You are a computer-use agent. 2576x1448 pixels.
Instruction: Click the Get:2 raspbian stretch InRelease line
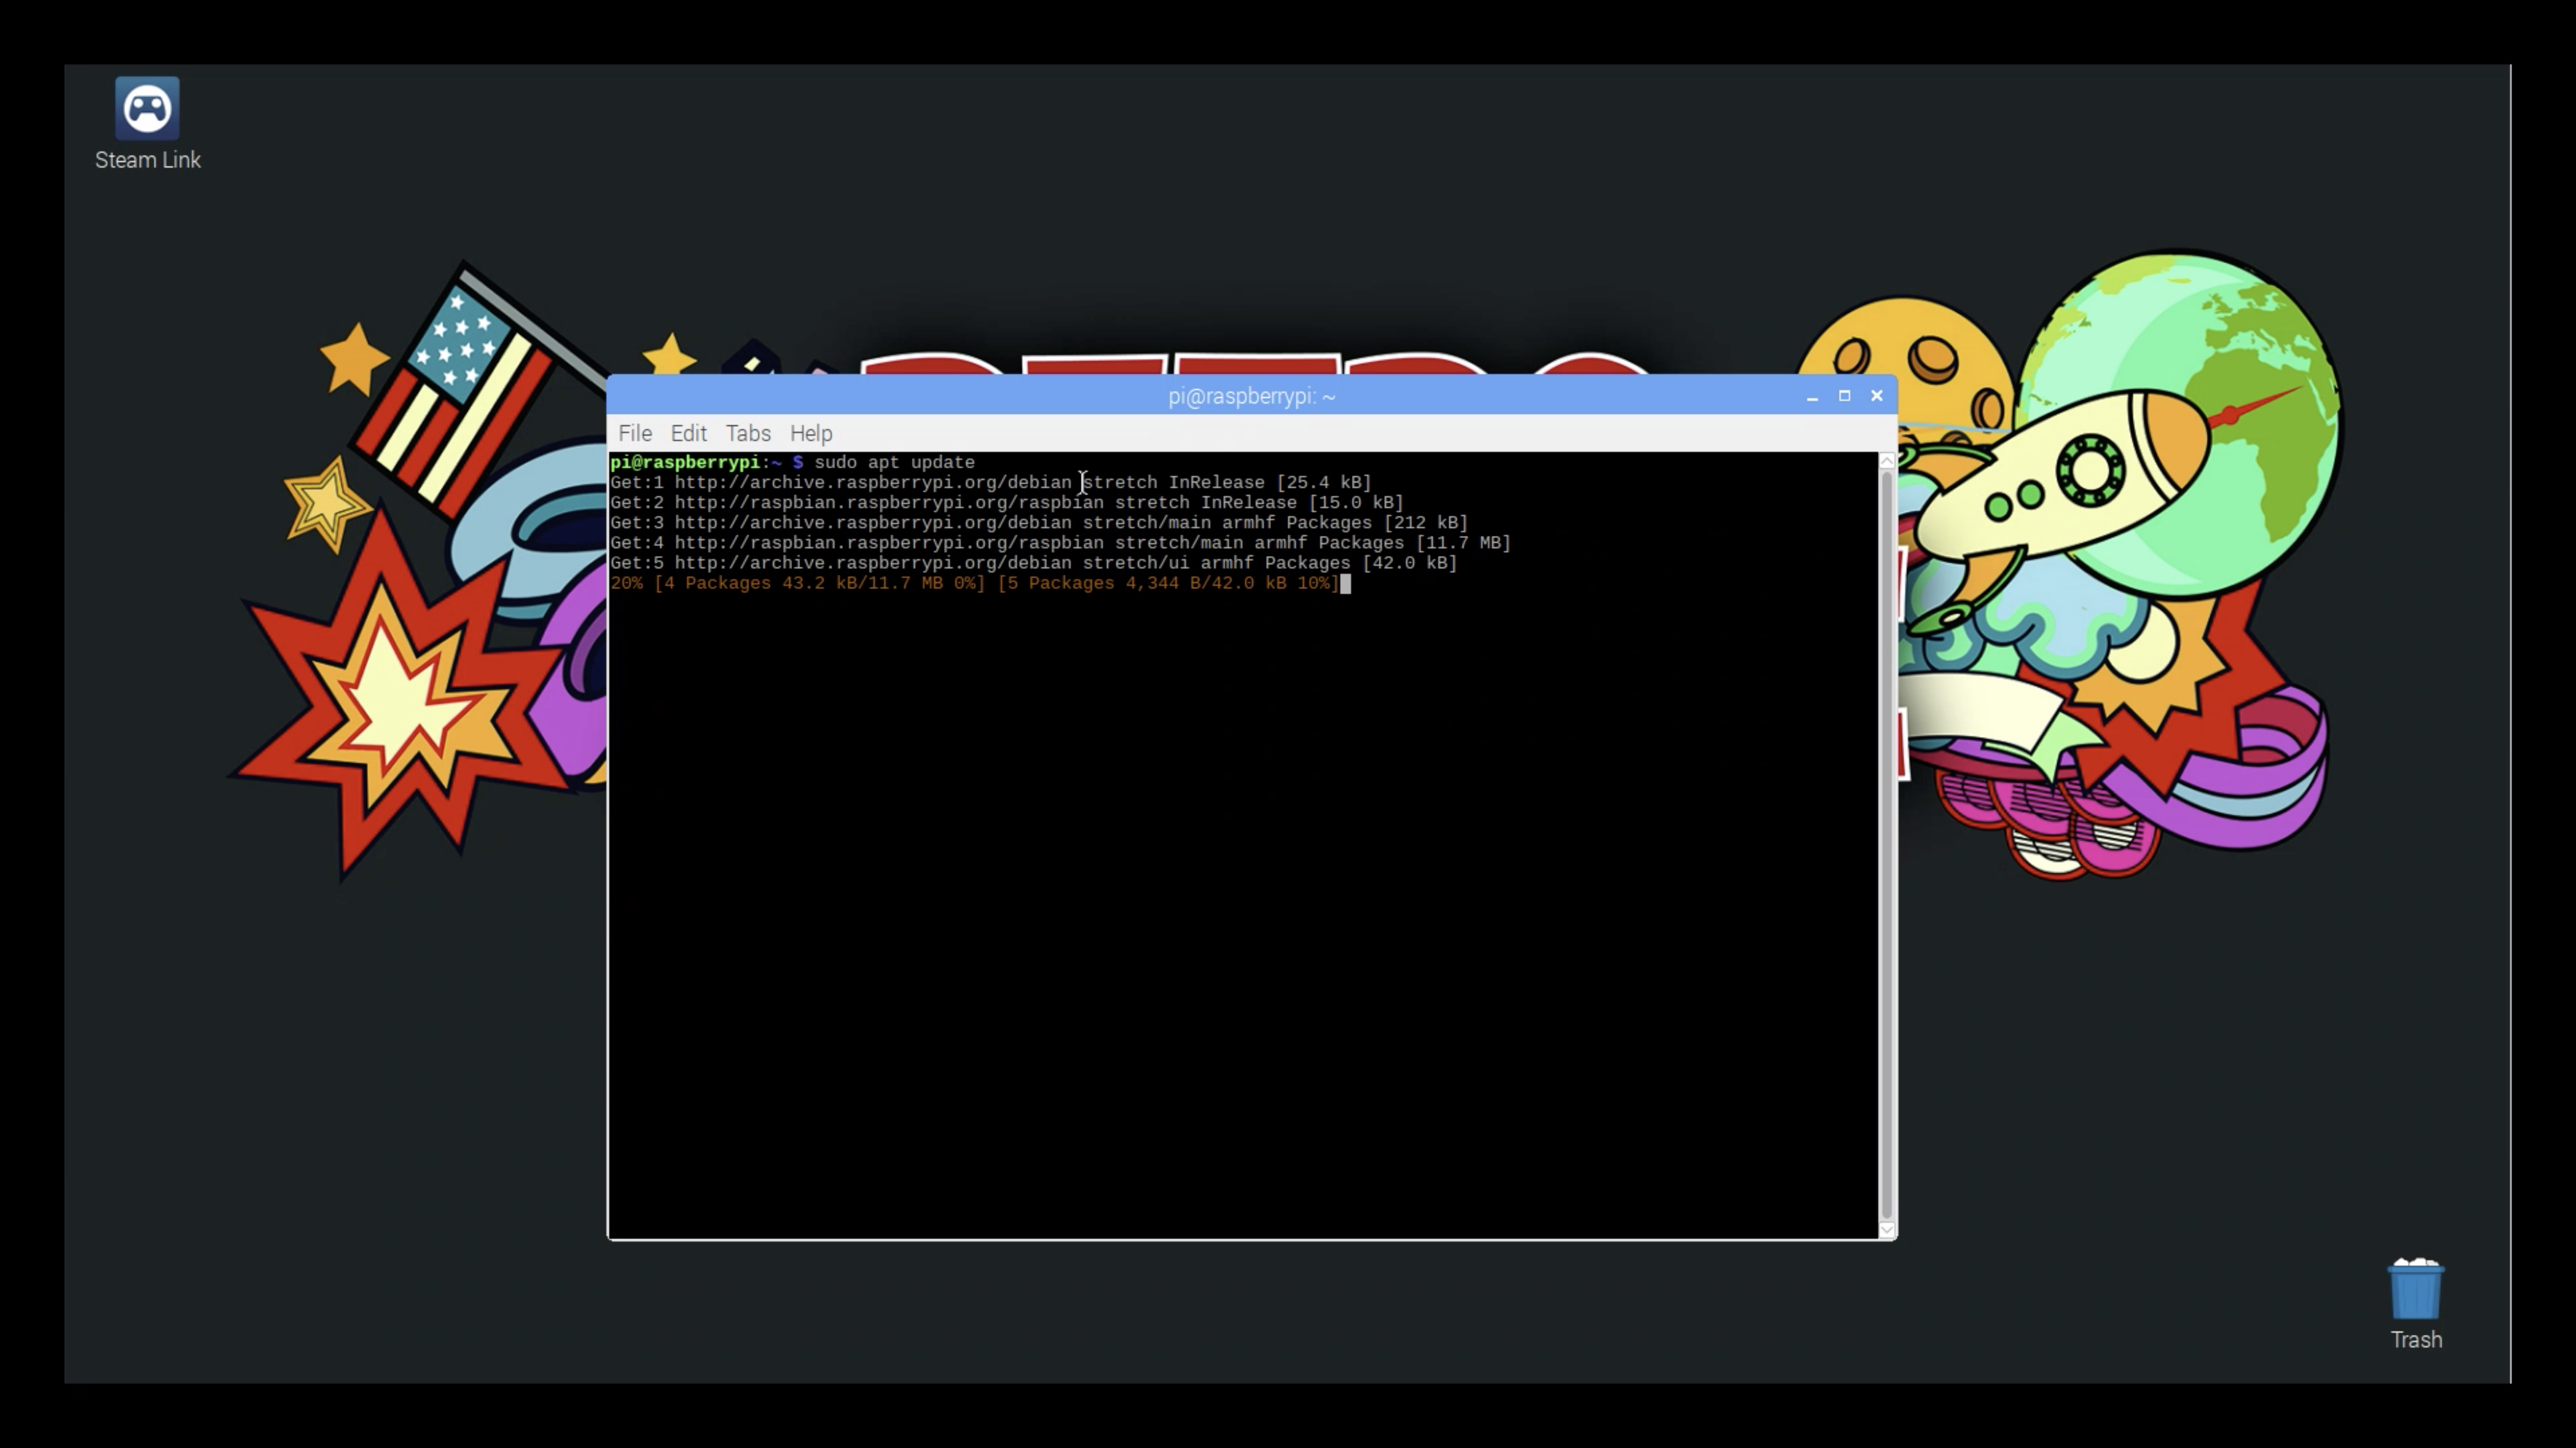pyautogui.click(x=1007, y=503)
